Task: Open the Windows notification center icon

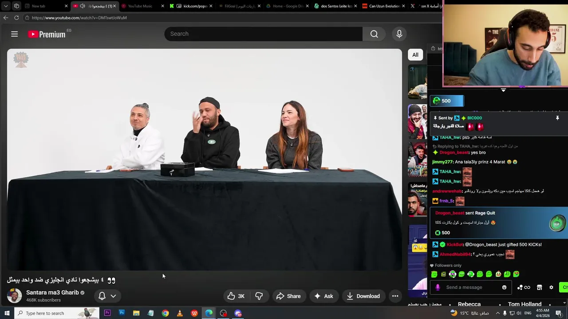Action: (559, 313)
